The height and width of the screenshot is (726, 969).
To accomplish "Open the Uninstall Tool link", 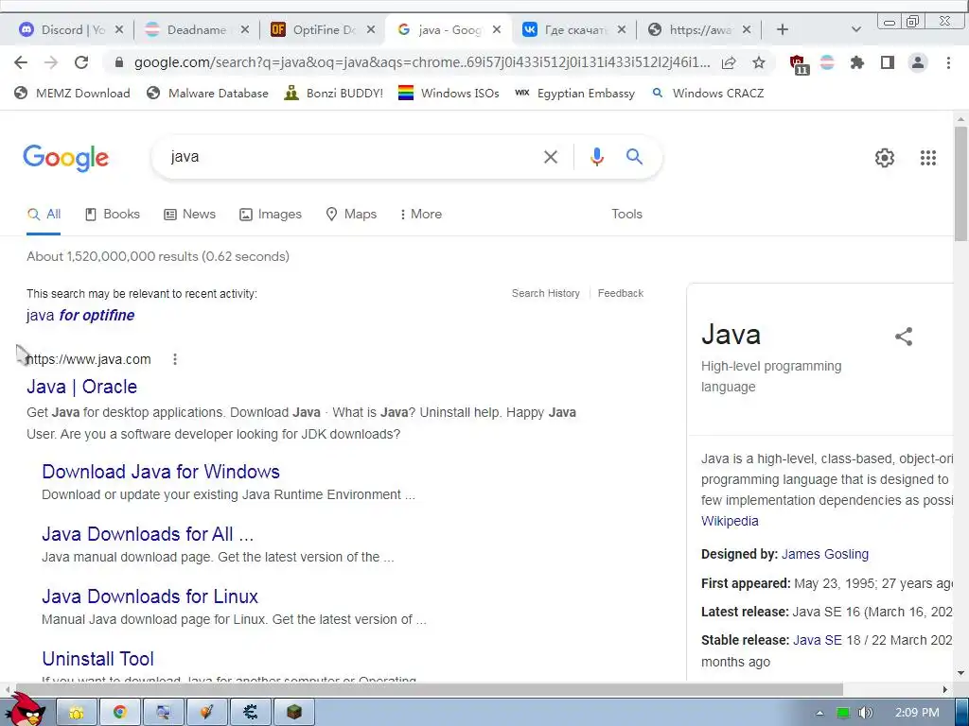I will pyautogui.click(x=97, y=659).
